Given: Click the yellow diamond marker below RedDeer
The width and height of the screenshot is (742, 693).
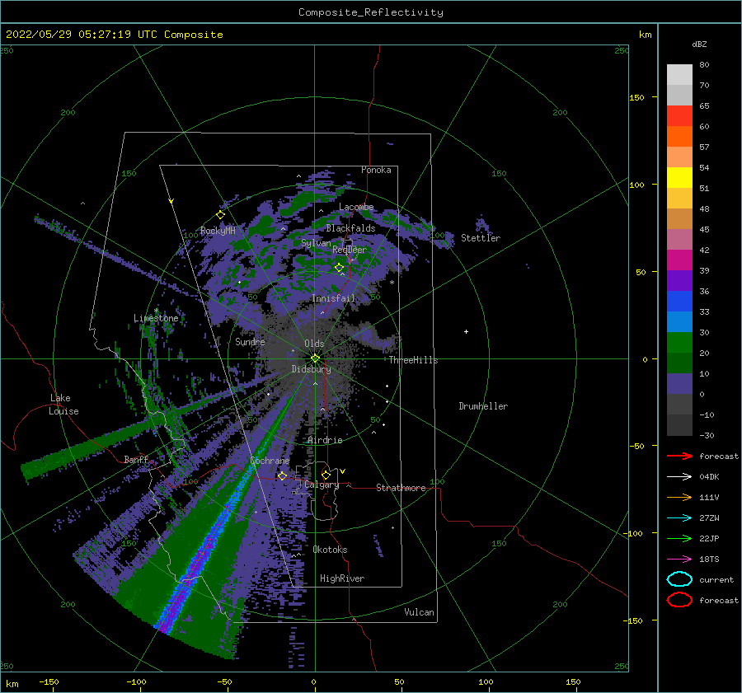Looking at the screenshot, I should (x=339, y=268).
